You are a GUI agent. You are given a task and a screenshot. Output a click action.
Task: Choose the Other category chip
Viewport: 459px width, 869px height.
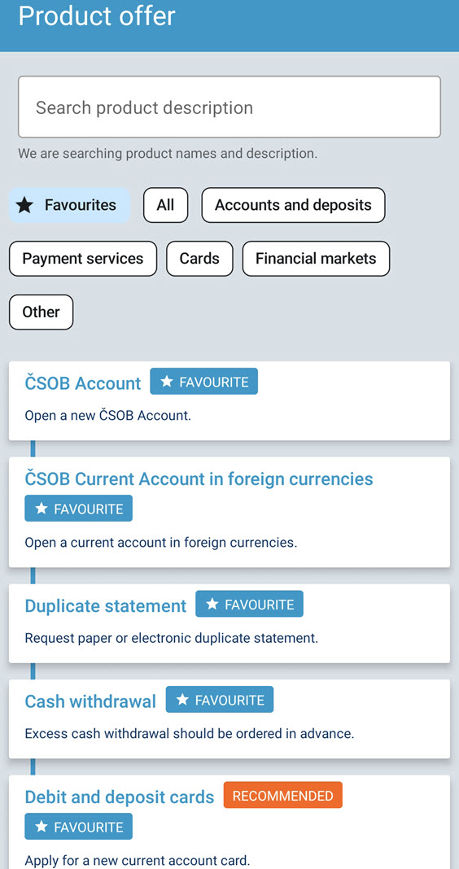point(41,312)
